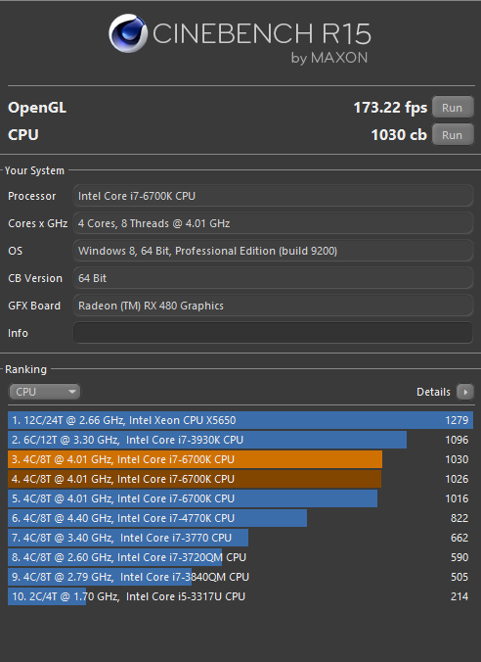The height and width of the screenshot is (662, 481).
Task: Select ranking row Intel Core i7-4770K
Action: (x=240, y=518)
